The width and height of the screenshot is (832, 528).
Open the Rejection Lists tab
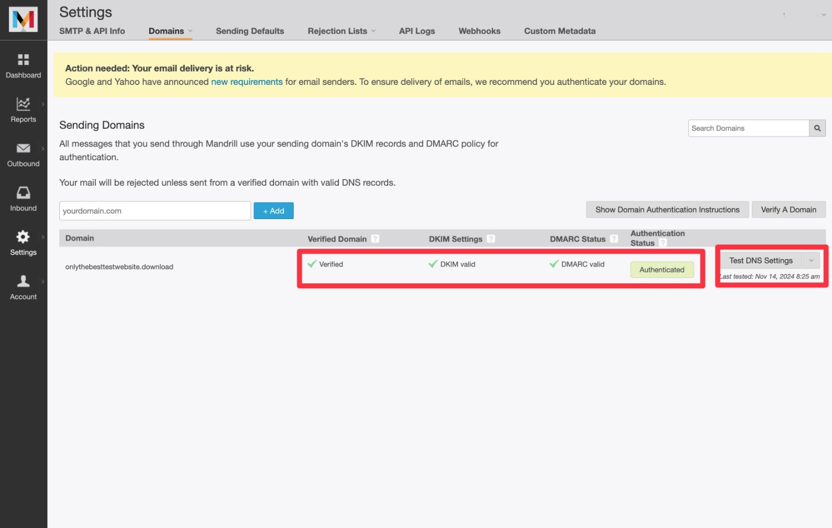tap(337, 31)
